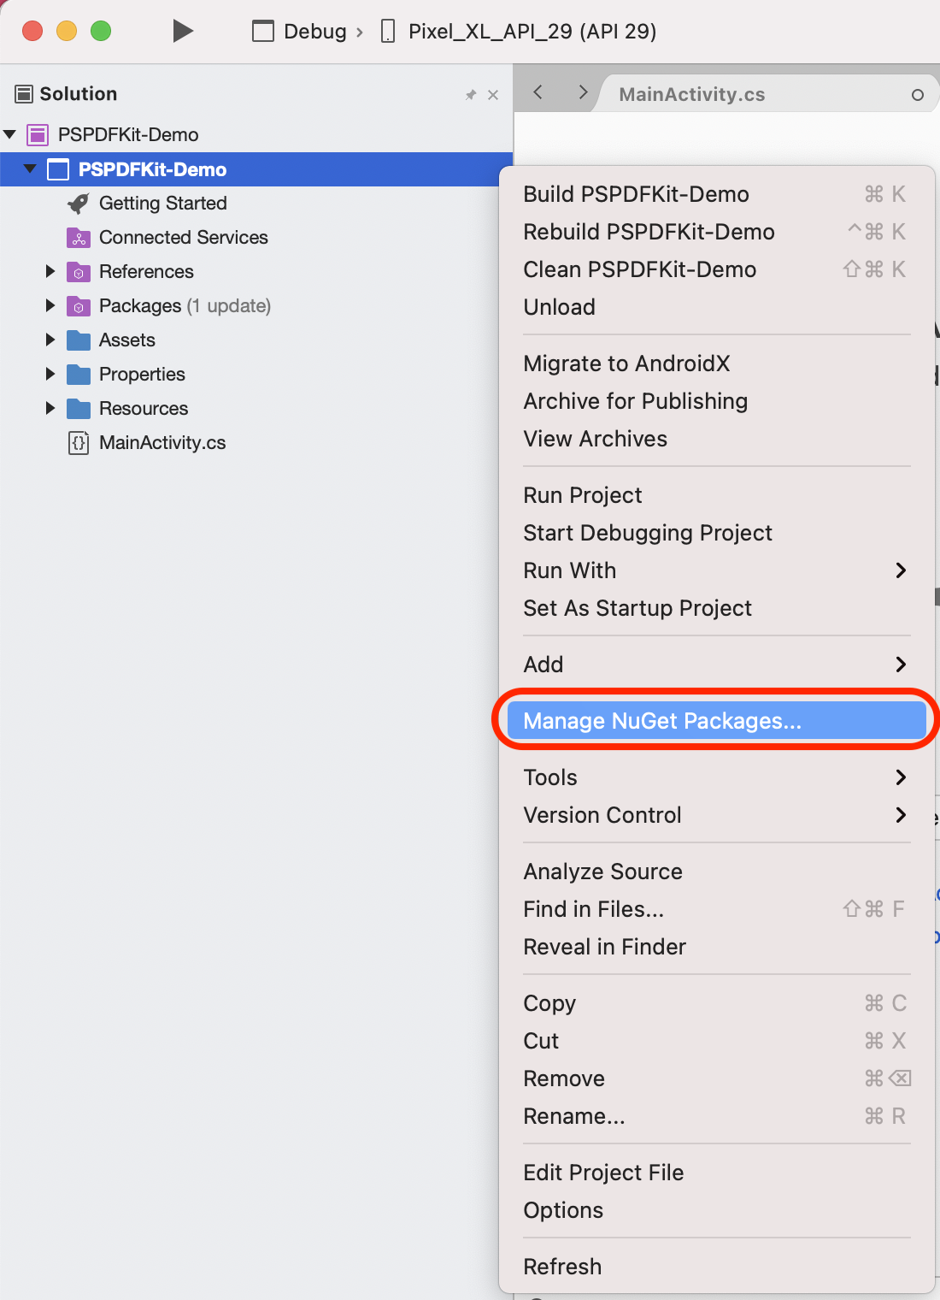Expand the References folder
Viewport: 940px width, 1300px height.
pos(50,271)
